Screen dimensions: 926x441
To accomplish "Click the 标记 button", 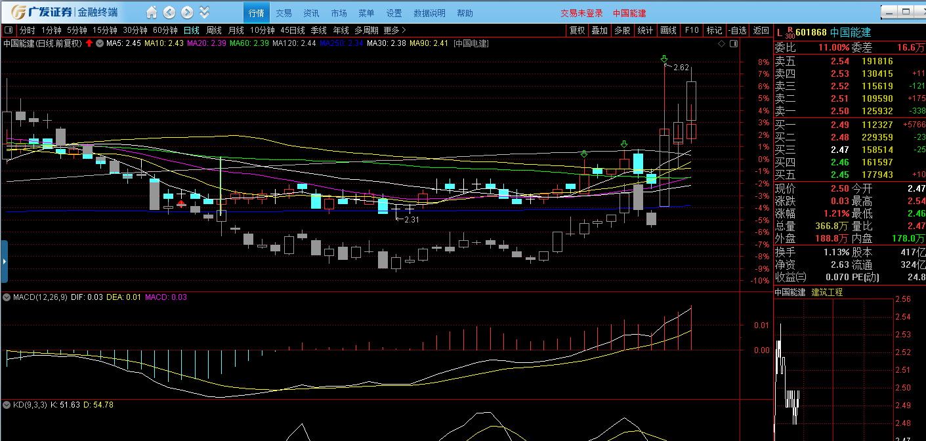I will (714, 30).
